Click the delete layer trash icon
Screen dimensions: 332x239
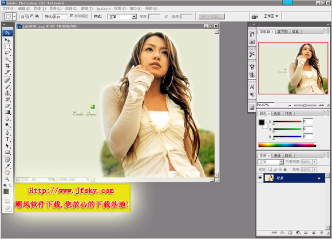pos(322,233)
